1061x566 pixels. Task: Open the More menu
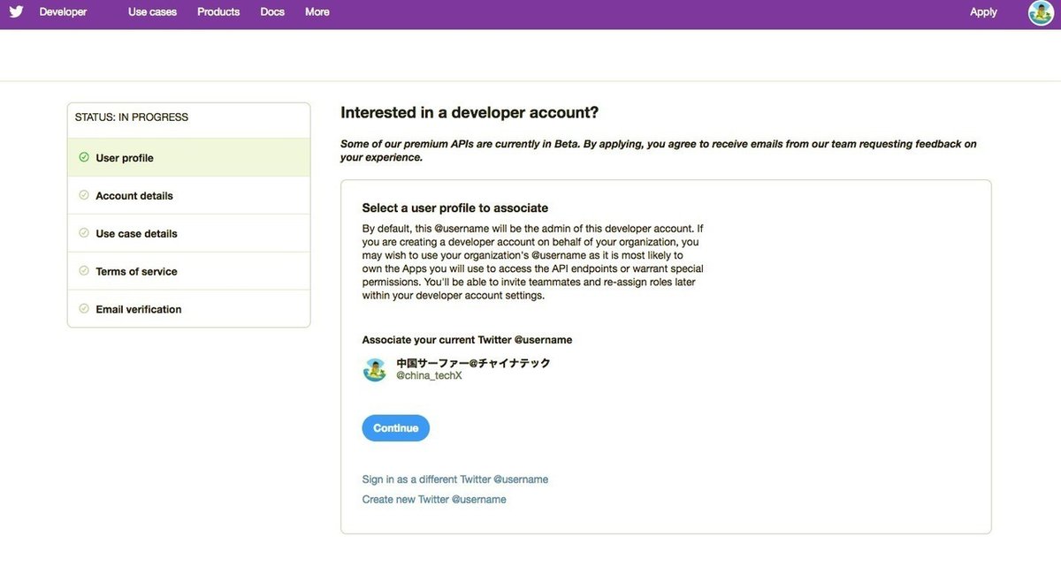[317, 12]
